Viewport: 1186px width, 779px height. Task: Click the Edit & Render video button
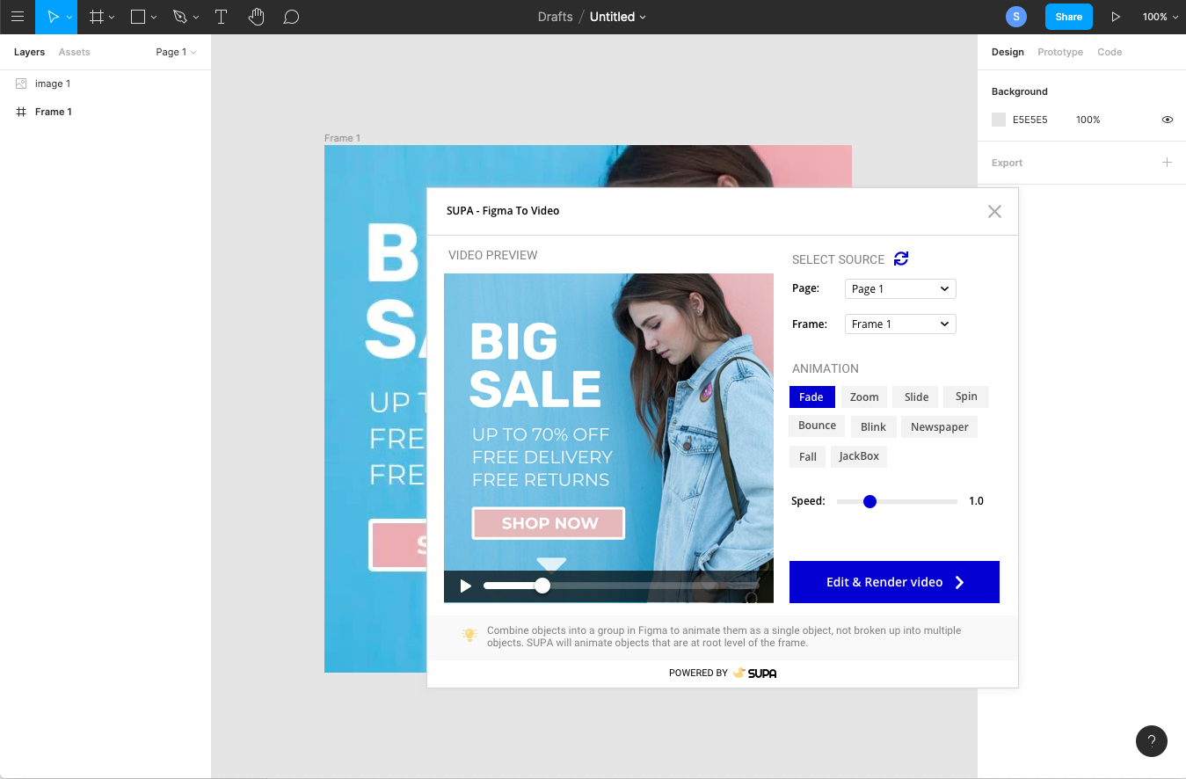(x=894, y=582)
